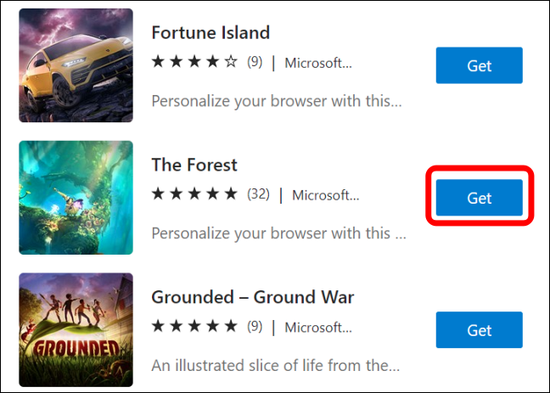
Task: Click Fortune Island's (9) review count
Action: (255, 62)
